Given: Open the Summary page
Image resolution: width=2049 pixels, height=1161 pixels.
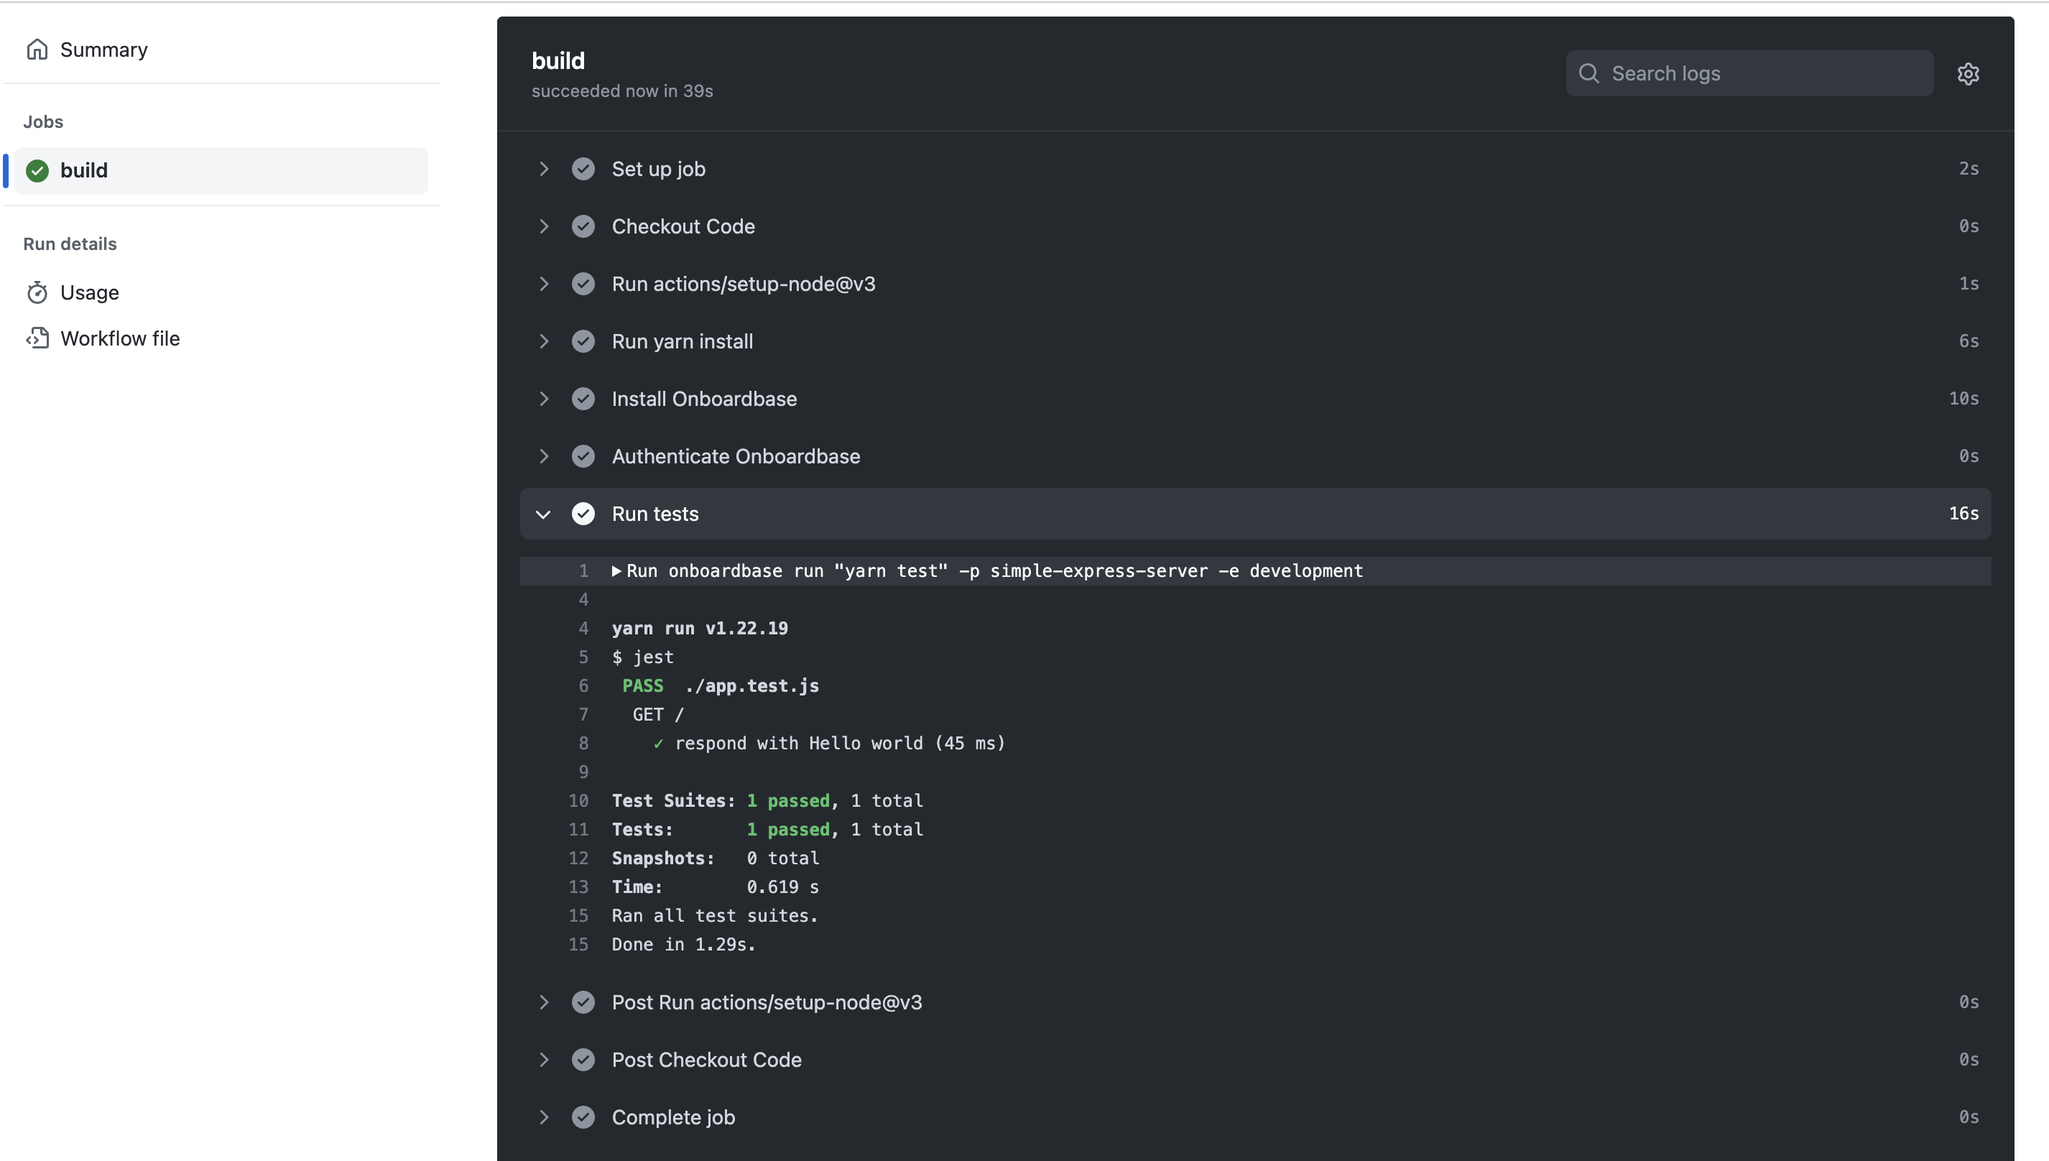Looking at the screenshot, I should (x=103, y=50).
